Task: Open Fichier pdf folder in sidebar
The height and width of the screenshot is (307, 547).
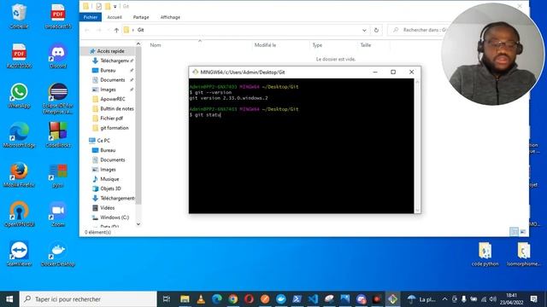Action: [x=112, y=119]
